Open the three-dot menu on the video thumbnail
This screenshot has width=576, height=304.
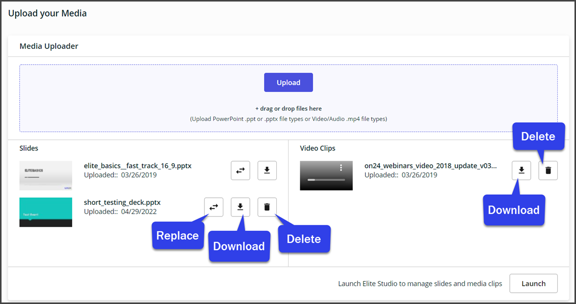click(341, 168)
